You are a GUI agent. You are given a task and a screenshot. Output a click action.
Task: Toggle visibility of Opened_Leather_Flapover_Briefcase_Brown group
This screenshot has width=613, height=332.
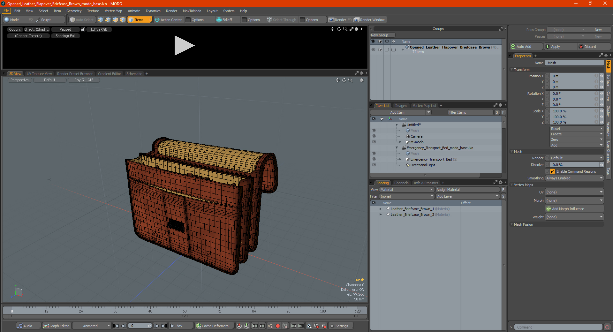373,49
